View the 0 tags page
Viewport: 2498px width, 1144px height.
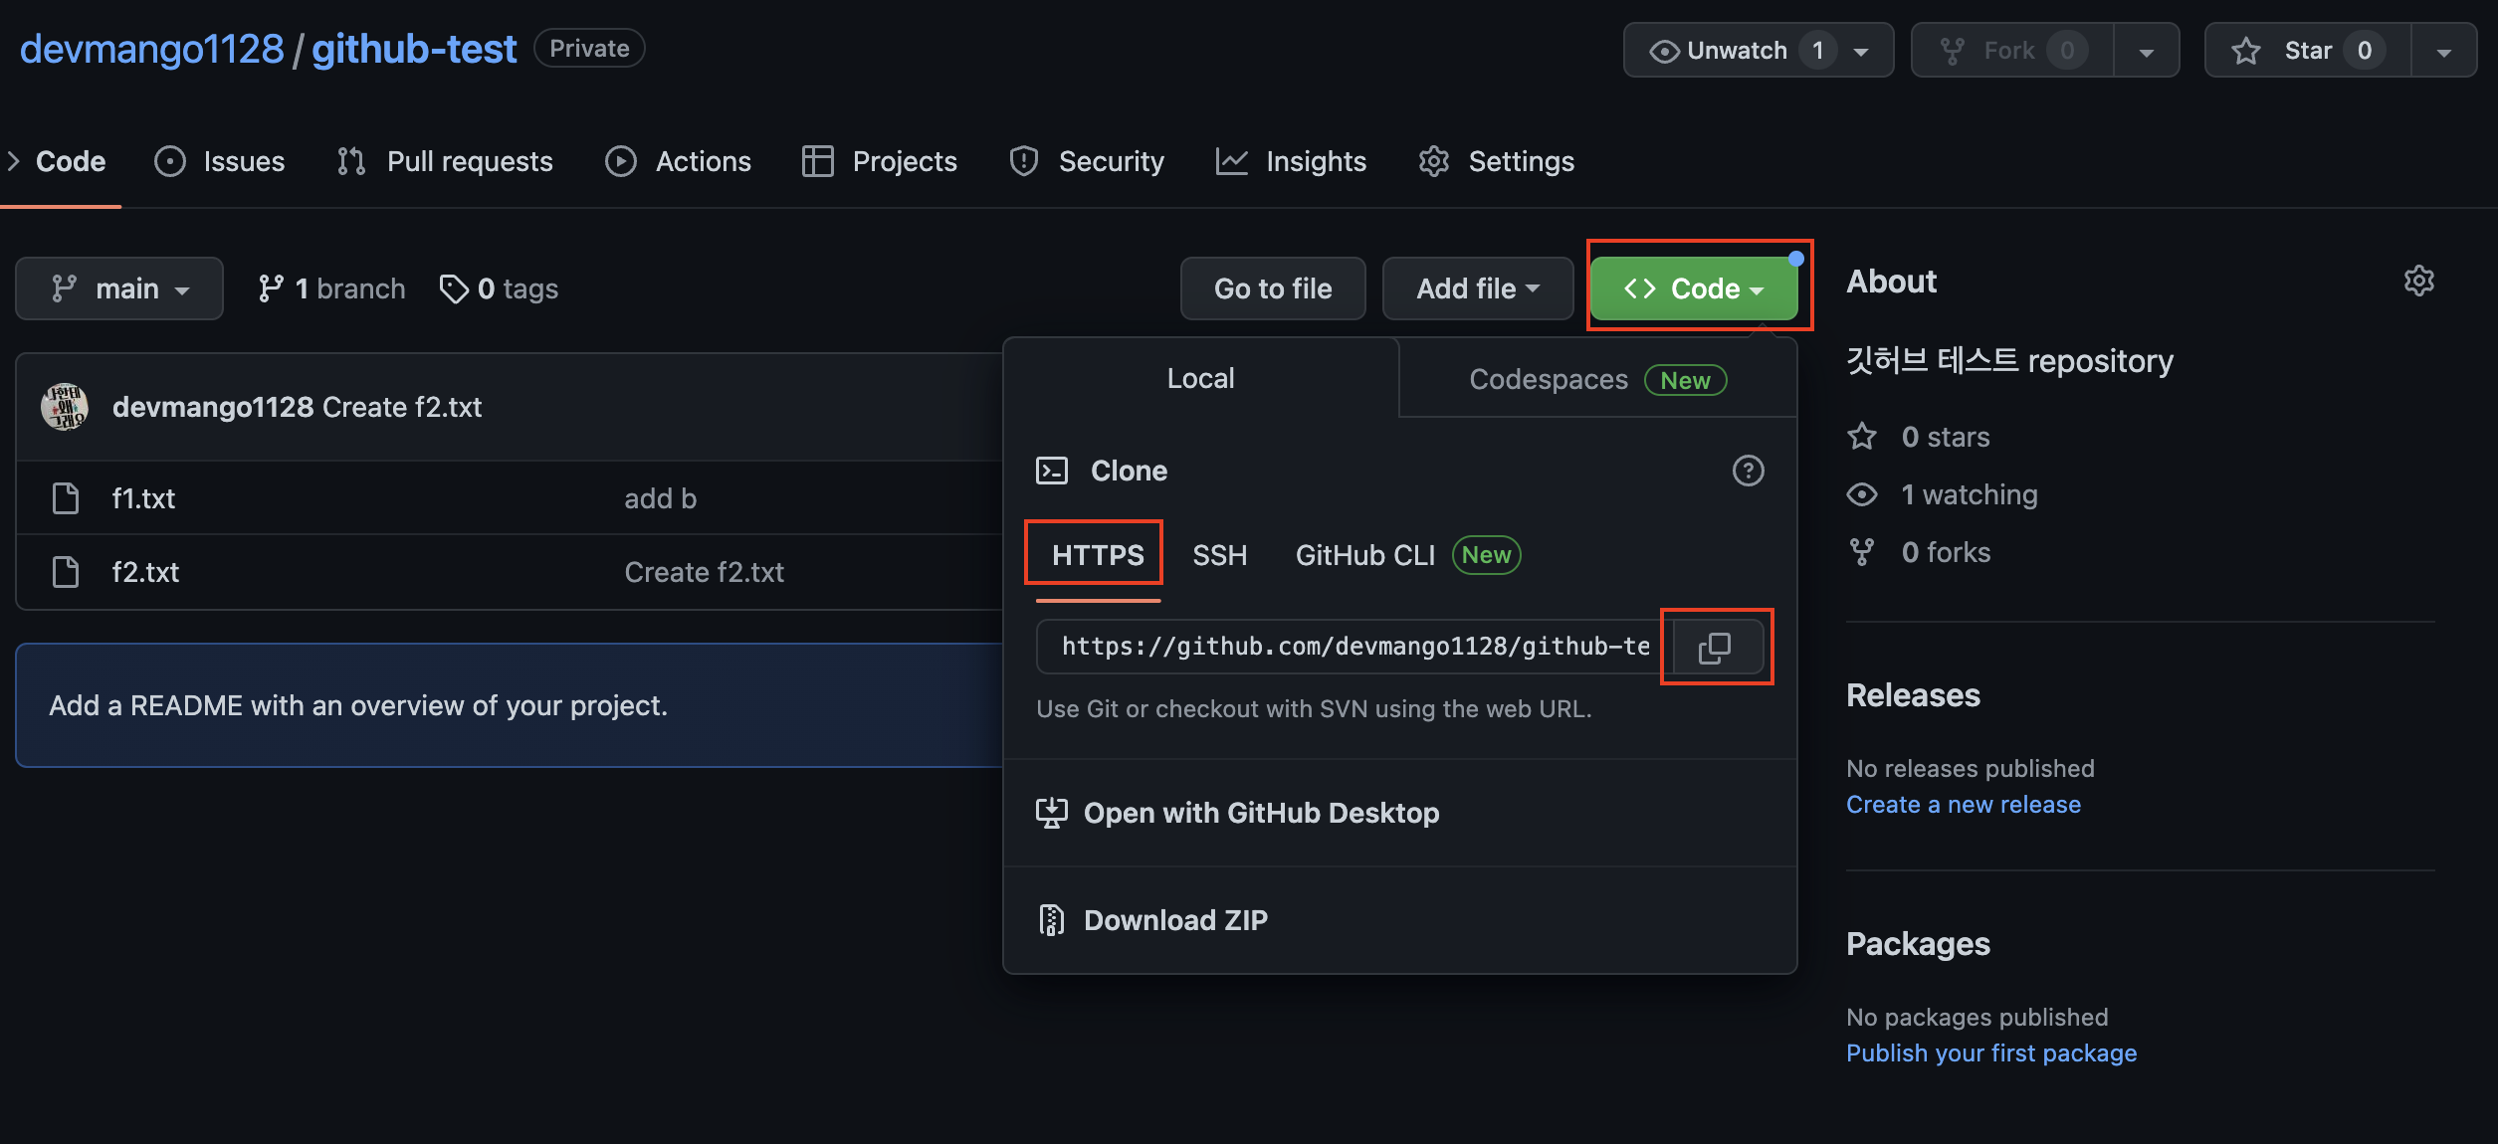tap(500, 288)
